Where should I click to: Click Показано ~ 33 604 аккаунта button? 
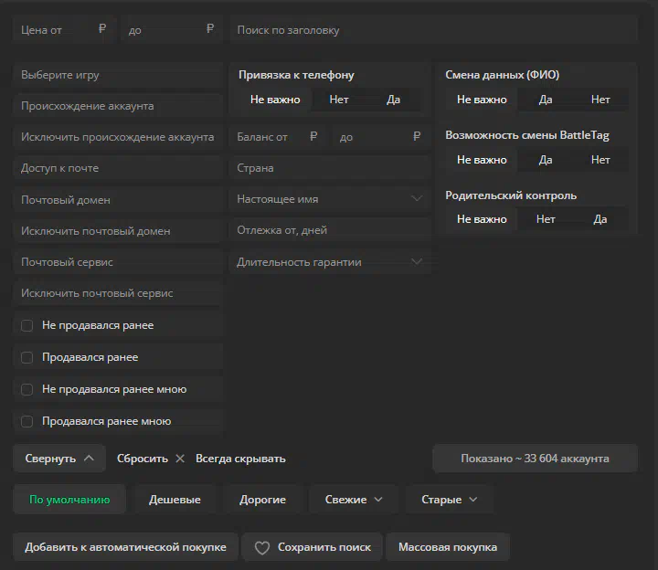pos(535,459)
